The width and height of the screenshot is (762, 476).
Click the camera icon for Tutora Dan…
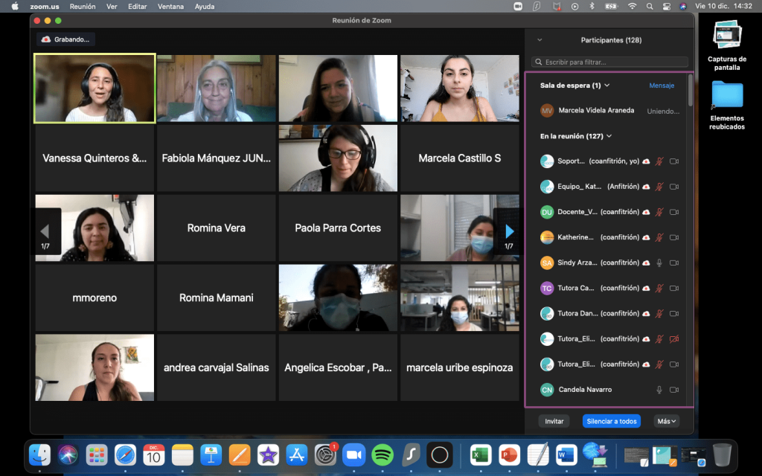(674, 313)
